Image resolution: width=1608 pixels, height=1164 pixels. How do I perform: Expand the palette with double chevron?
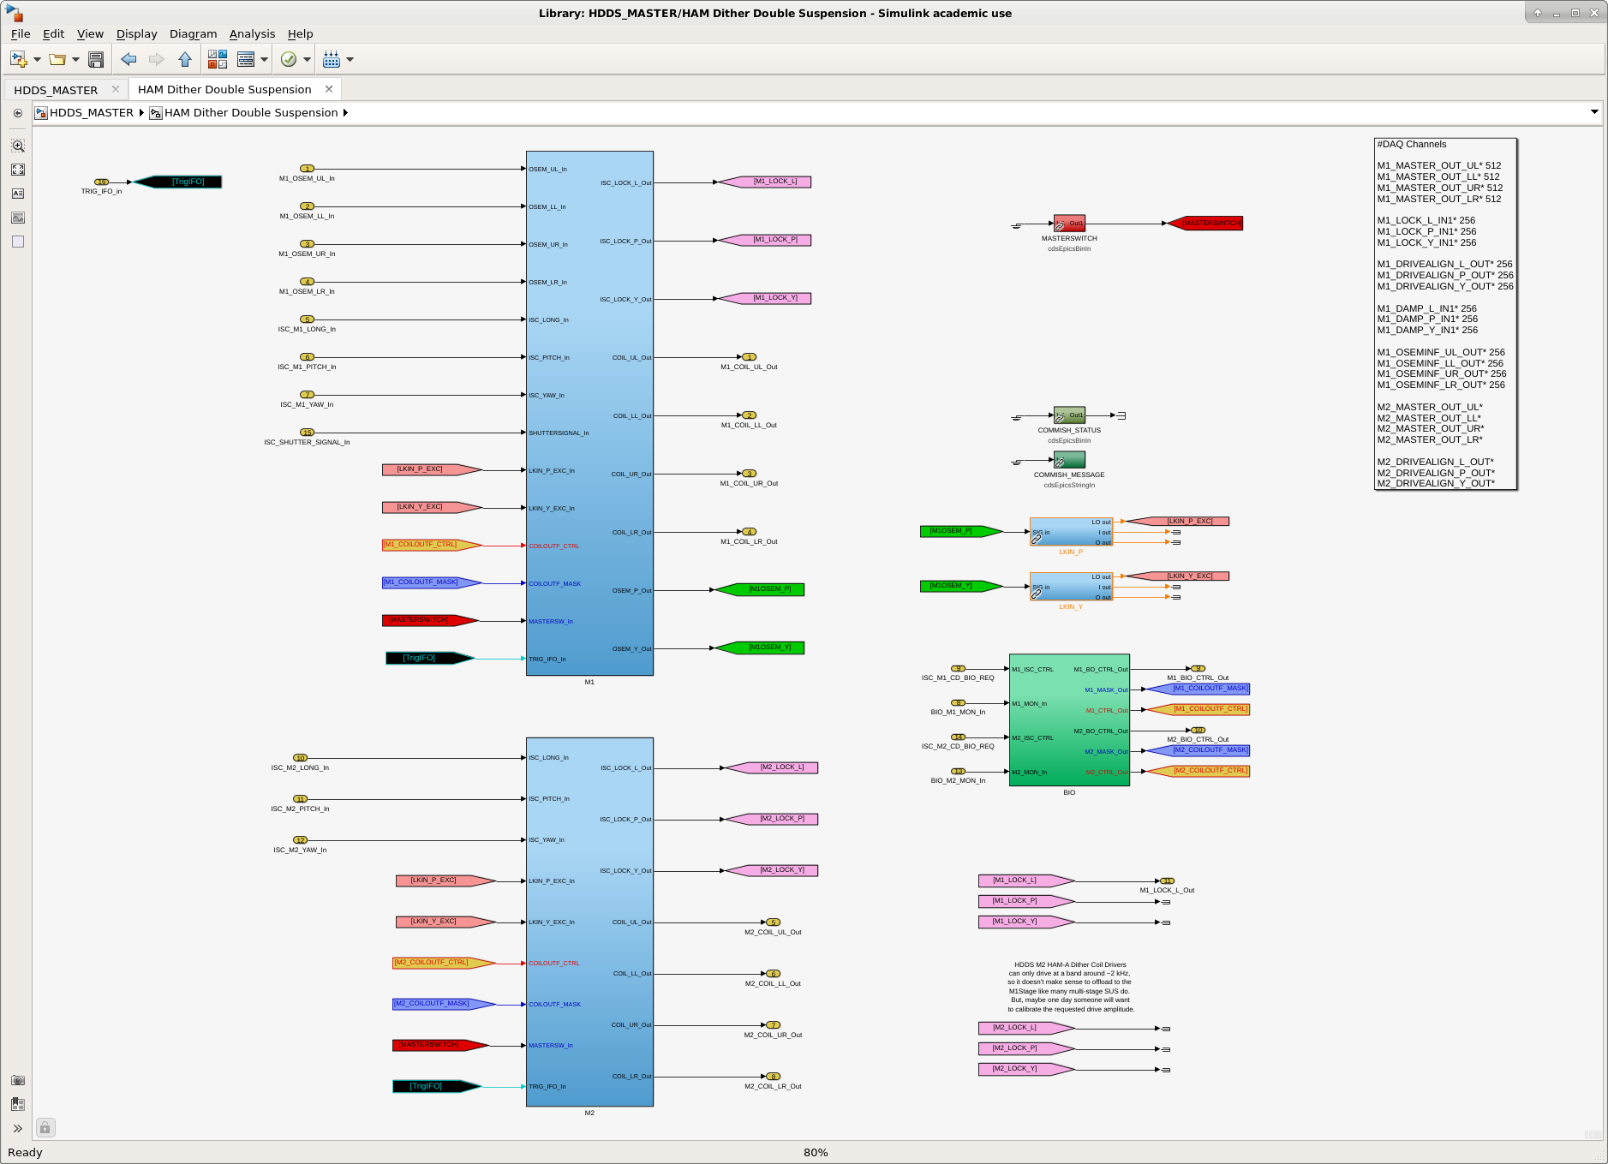[18, 1128]
